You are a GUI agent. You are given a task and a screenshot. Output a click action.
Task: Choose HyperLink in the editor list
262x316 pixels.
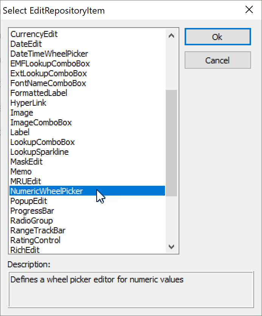[x=28, y=103]
